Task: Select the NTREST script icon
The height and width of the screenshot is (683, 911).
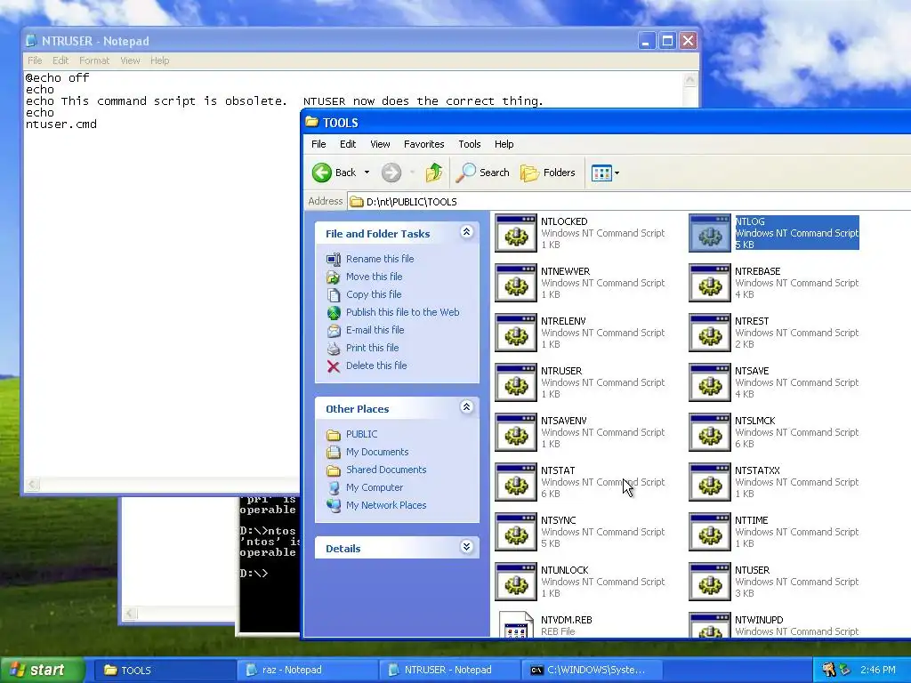Action: [709, 333]
